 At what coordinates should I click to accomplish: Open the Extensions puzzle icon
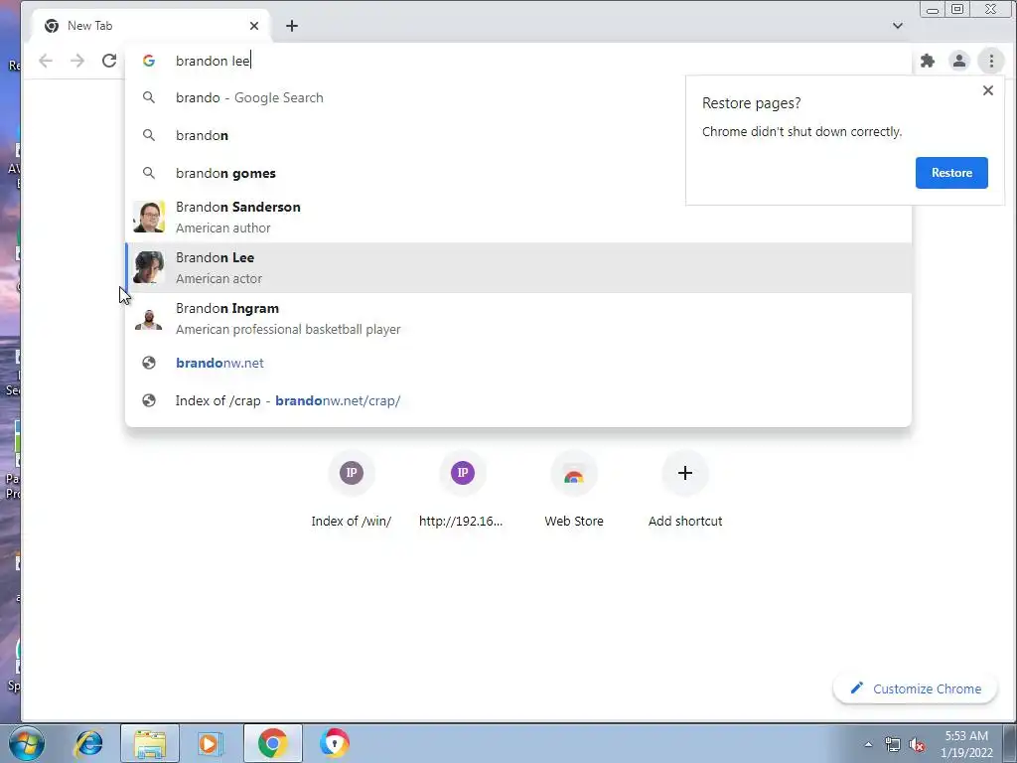[928, 61]
